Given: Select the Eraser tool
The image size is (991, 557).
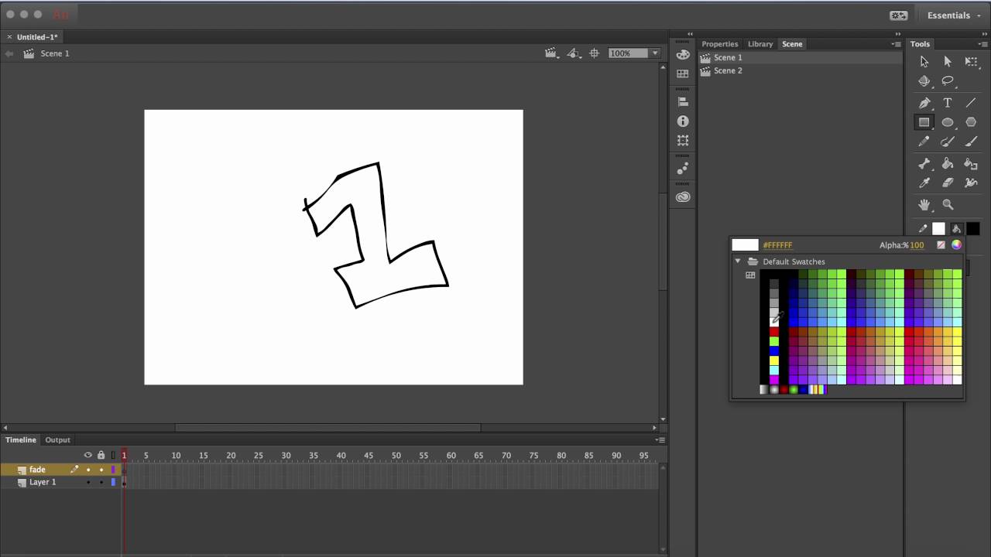Looking at the screenshot, I should pyautogui.click(x=948, y=183).
